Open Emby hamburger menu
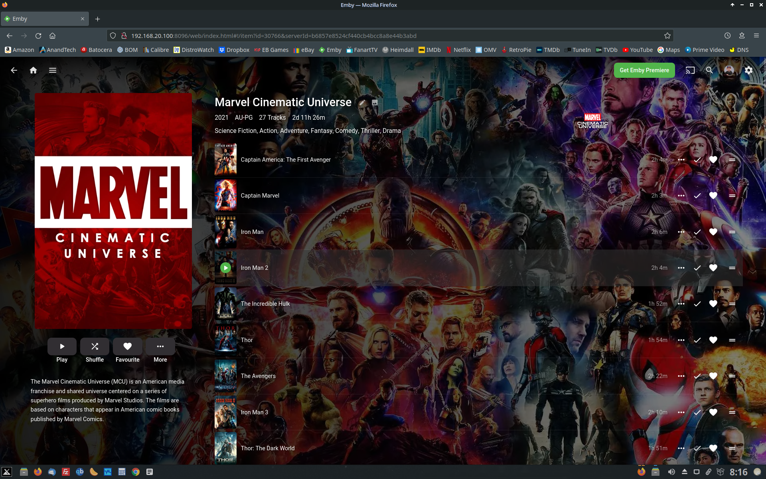This screenshot has height=479, width=766. click(x=53, y=70)
